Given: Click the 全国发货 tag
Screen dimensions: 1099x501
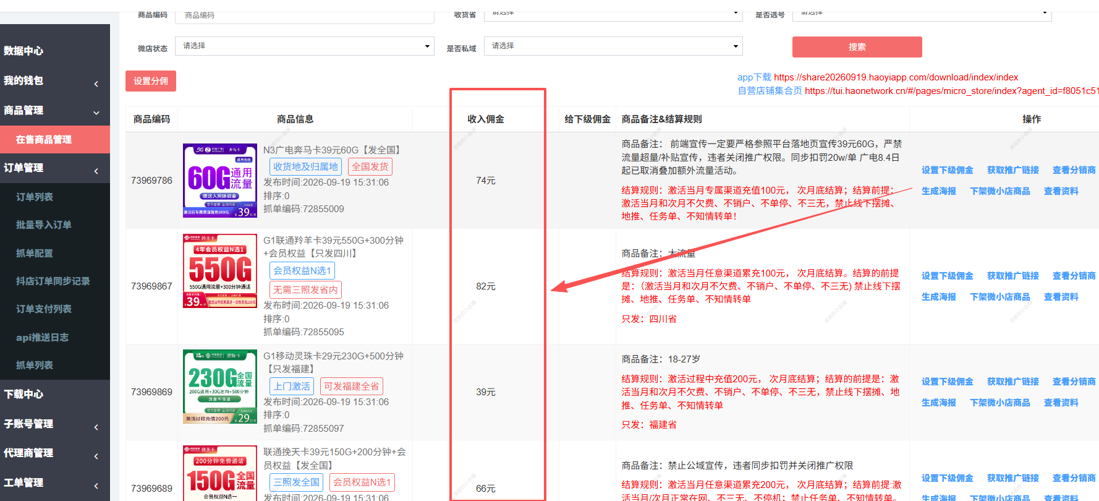Looking at the screenshot, I should pos(370,166).
